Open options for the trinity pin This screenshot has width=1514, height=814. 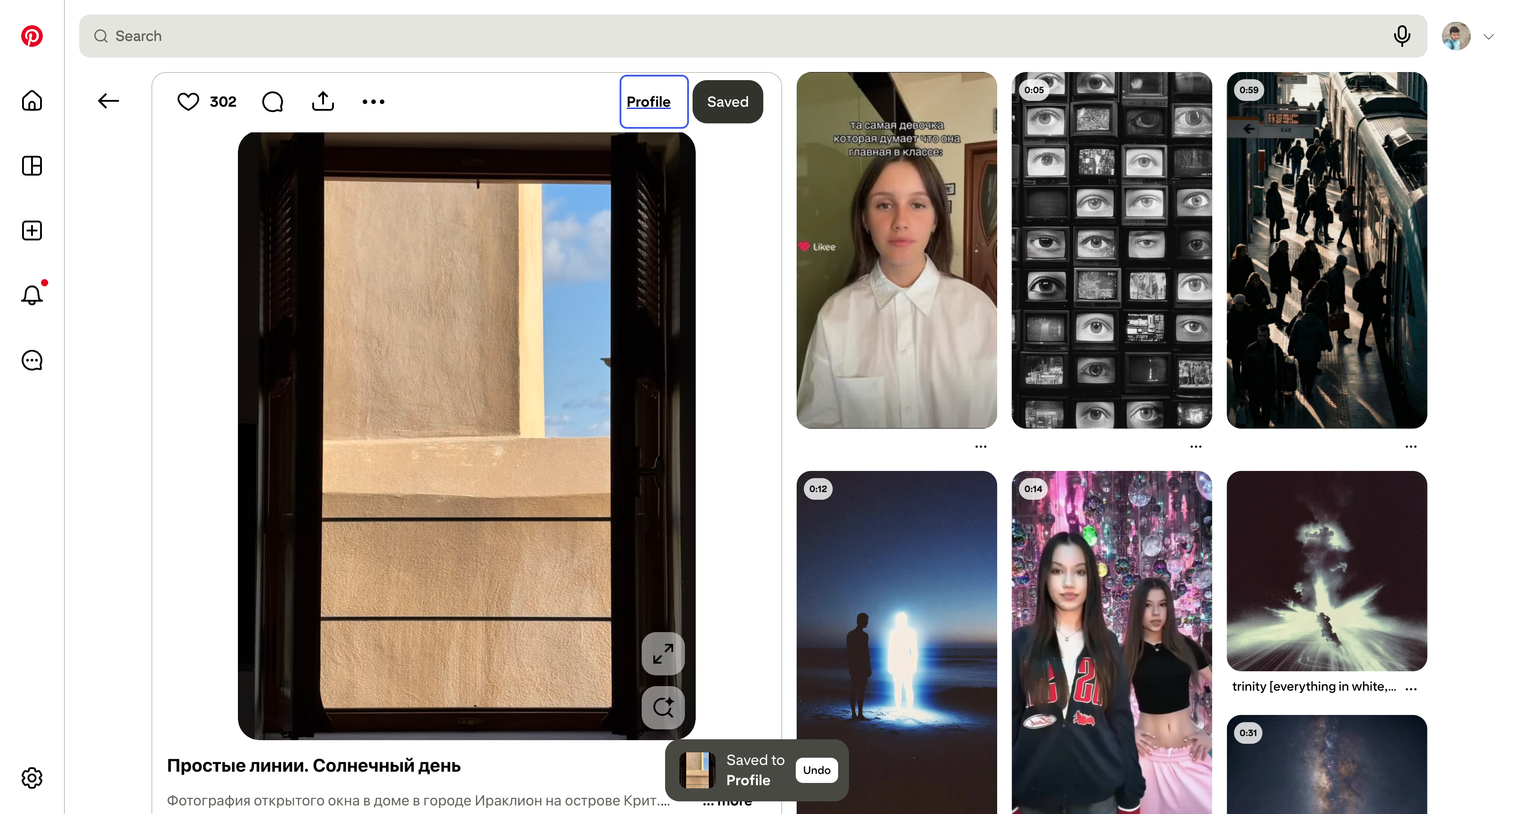pos(1411,688)
